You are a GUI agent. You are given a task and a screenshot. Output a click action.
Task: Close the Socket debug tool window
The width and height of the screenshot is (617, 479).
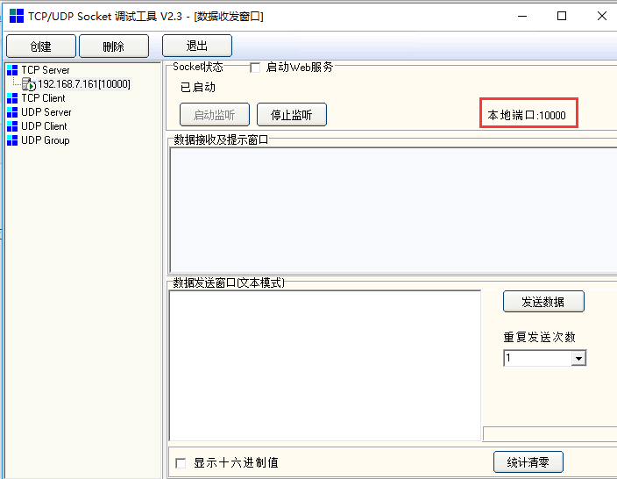pyautogui.click(x=601, y=16)
